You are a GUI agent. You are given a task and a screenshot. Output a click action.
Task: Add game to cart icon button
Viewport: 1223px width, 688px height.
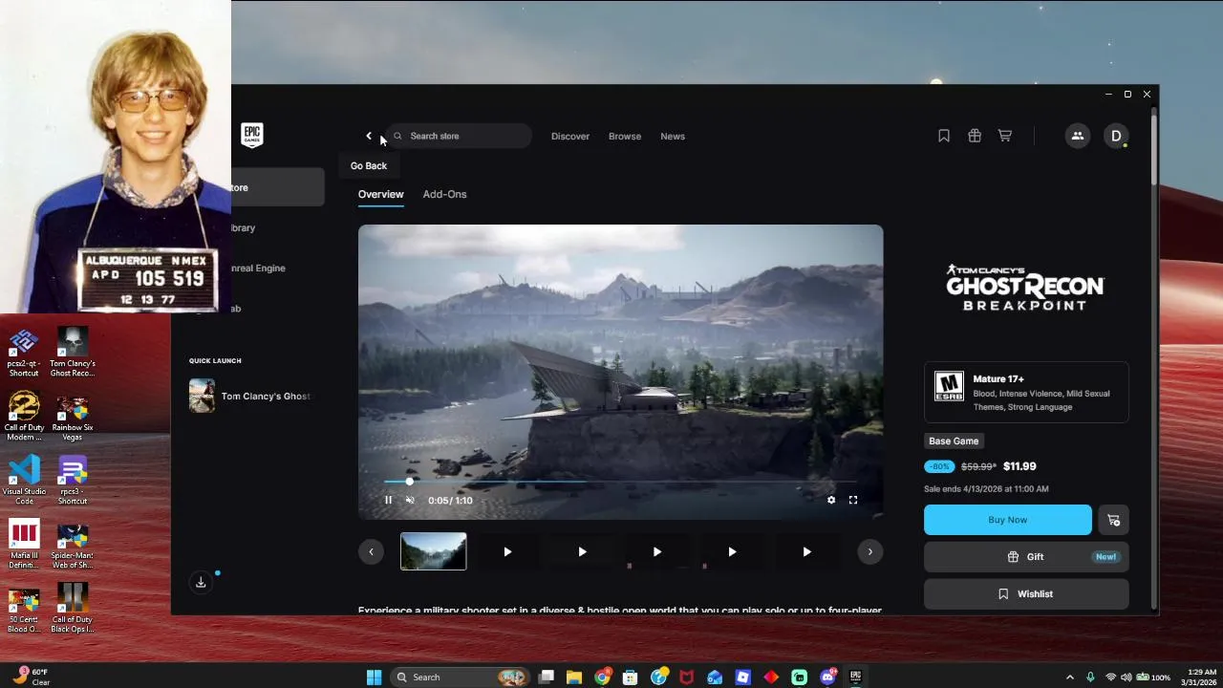[x=1114, y=520]
